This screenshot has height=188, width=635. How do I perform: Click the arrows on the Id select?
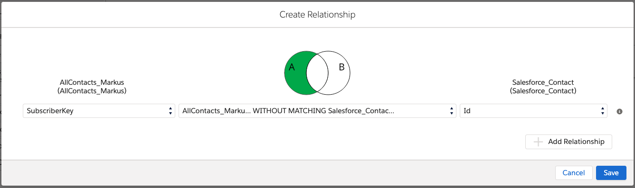(602, 111)
